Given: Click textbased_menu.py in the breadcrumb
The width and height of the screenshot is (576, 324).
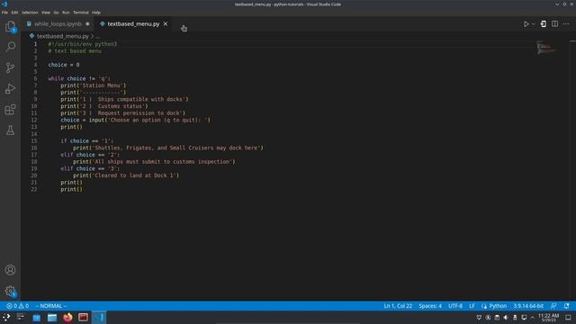Looking at the screenshot, I should point(62,36).
